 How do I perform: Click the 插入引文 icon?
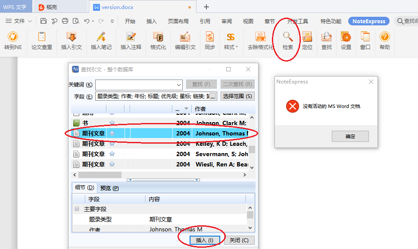(71, 37)
